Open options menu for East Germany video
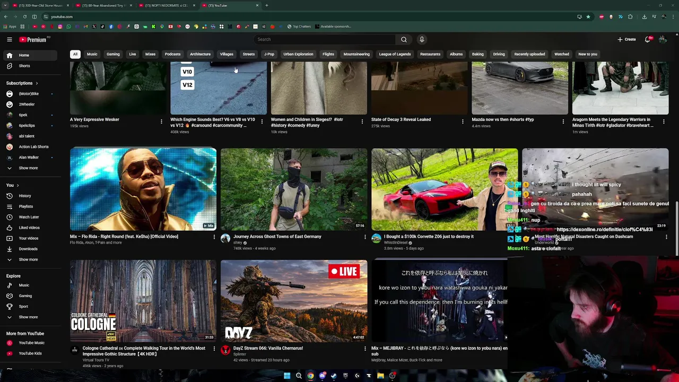679x382 pixels. pyautogui.click(x=365, y=237)
